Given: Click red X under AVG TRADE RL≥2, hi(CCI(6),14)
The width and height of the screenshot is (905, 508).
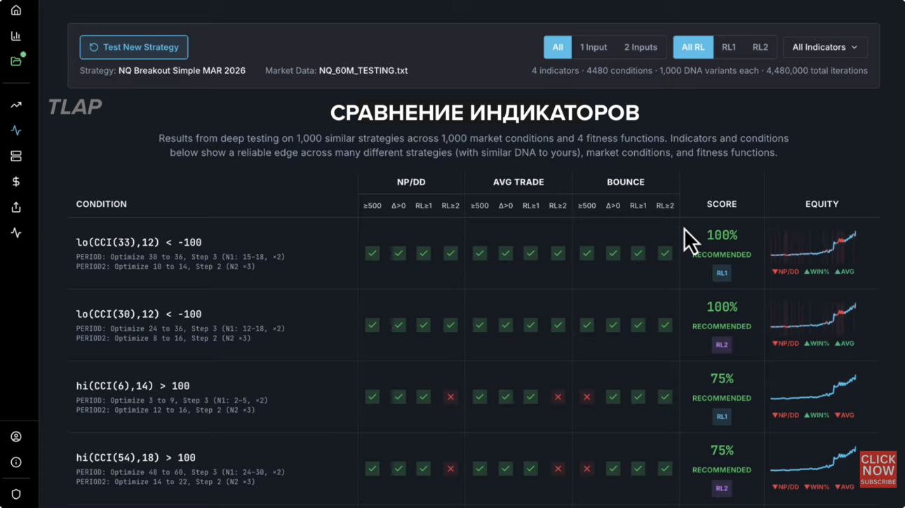Looking at the screenshot, I should 558,397.
